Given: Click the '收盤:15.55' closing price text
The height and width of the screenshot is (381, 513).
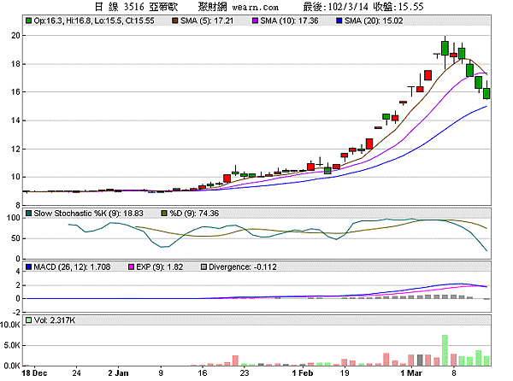Looking at the screenshot, I should click(398, 7).
